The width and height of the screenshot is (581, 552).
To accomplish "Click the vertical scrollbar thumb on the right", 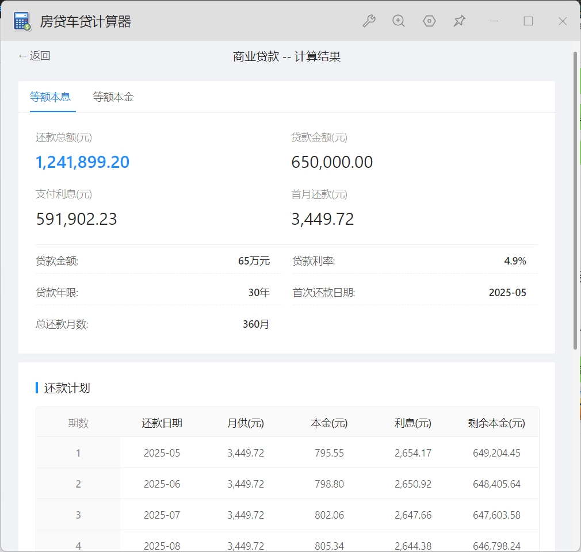I will point(575,200).
